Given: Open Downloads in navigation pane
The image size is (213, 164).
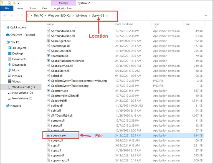Looking at the screenshot, I should [19, 65].
